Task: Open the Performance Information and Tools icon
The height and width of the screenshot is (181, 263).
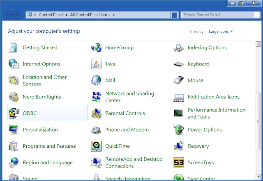Action: (178, 113)
